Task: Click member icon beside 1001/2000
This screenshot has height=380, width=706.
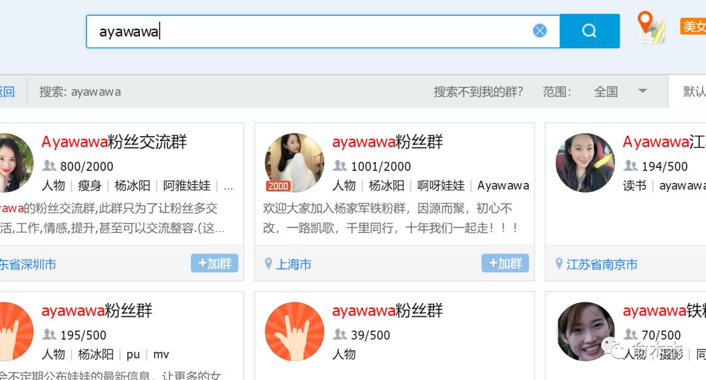Action: (x=340, y=166)
